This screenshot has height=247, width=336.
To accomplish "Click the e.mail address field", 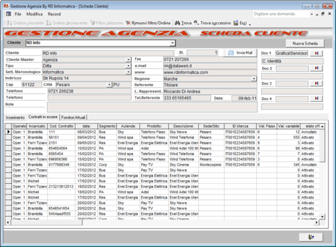I will (x=210, y=66).
